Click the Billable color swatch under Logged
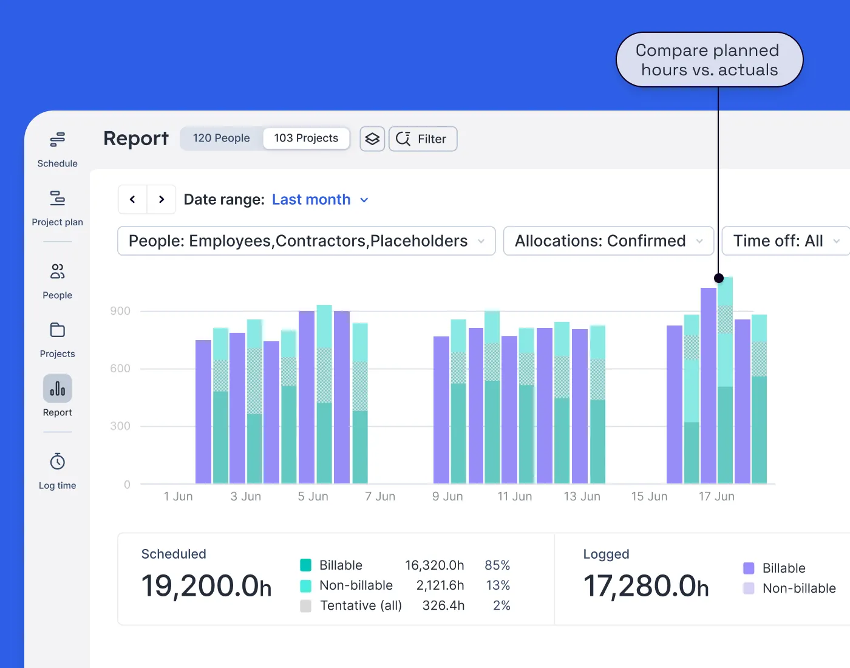 tap(748, 568)
